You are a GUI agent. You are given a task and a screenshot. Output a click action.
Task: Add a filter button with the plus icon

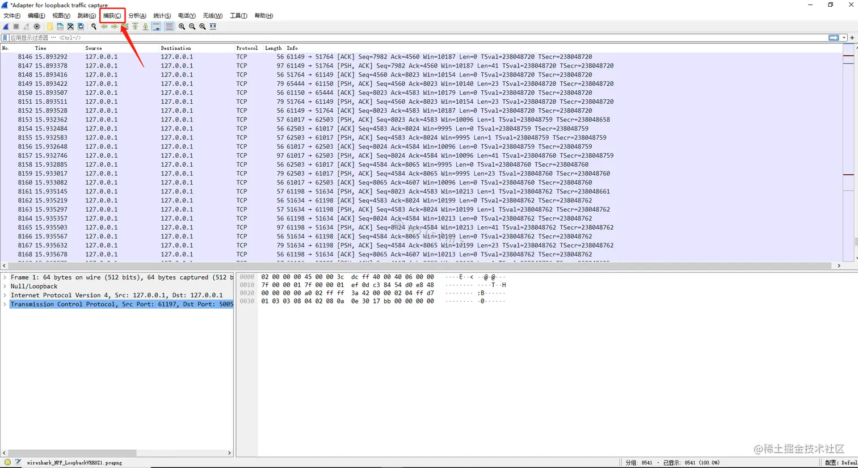852,38
